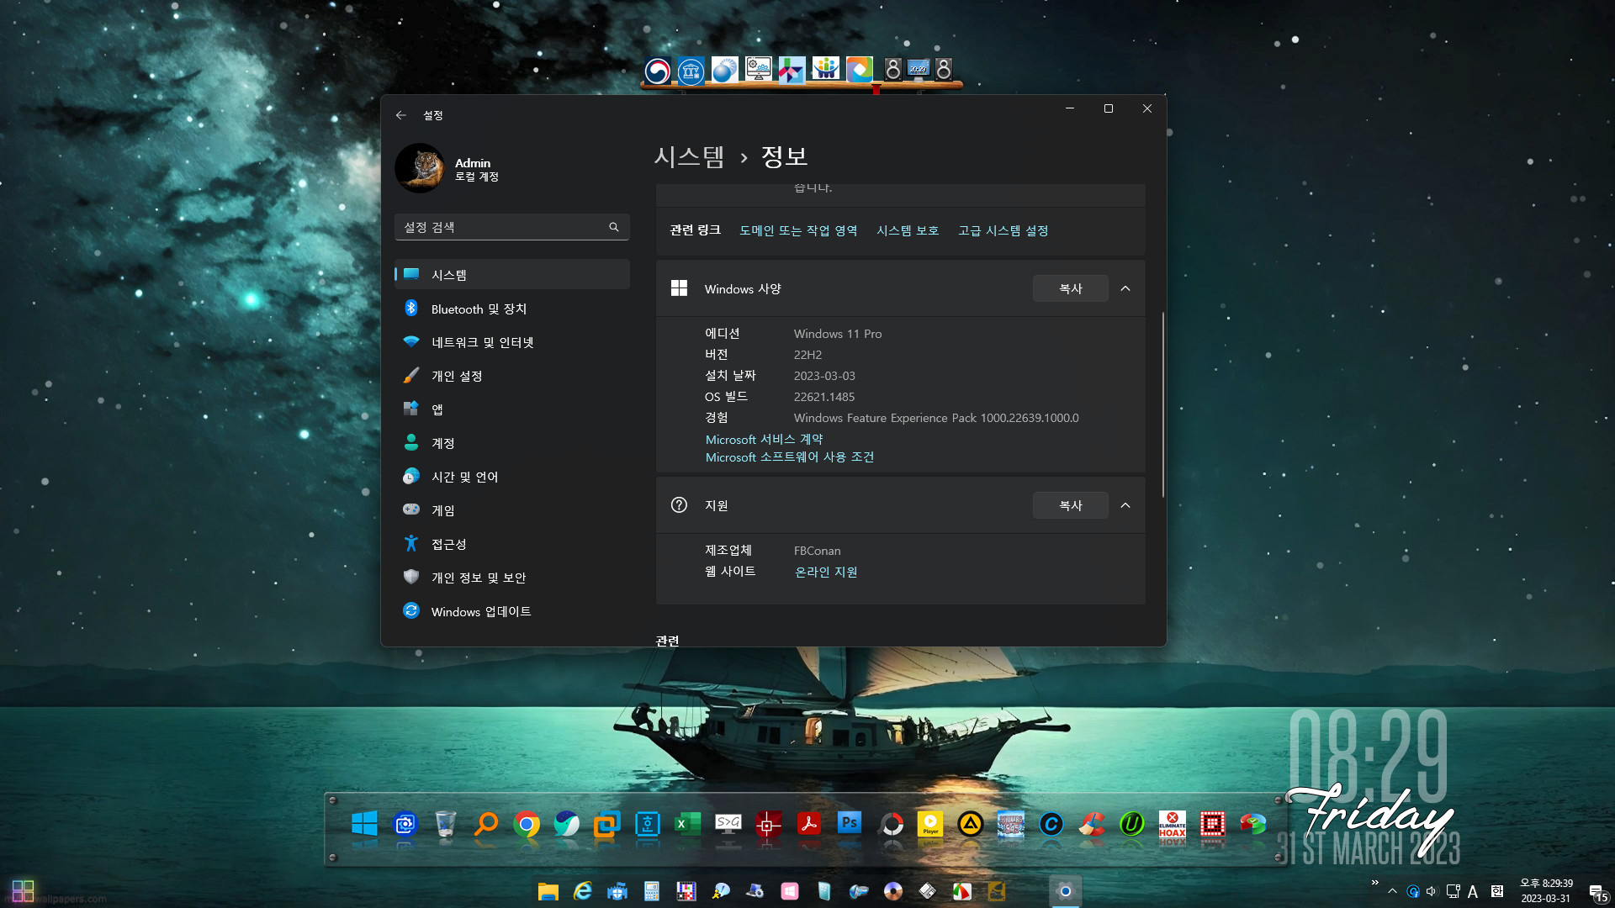Click the Admin tiger profile picture
Screen dimensions: 1615x908
point(420,168)
